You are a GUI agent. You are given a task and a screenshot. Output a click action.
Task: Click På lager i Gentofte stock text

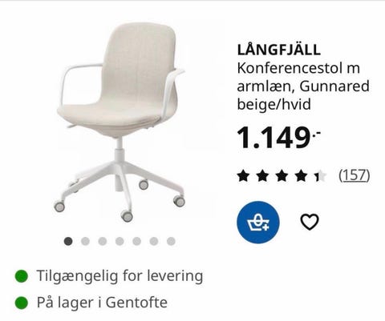pyautogui.click(x=102, y=303)
